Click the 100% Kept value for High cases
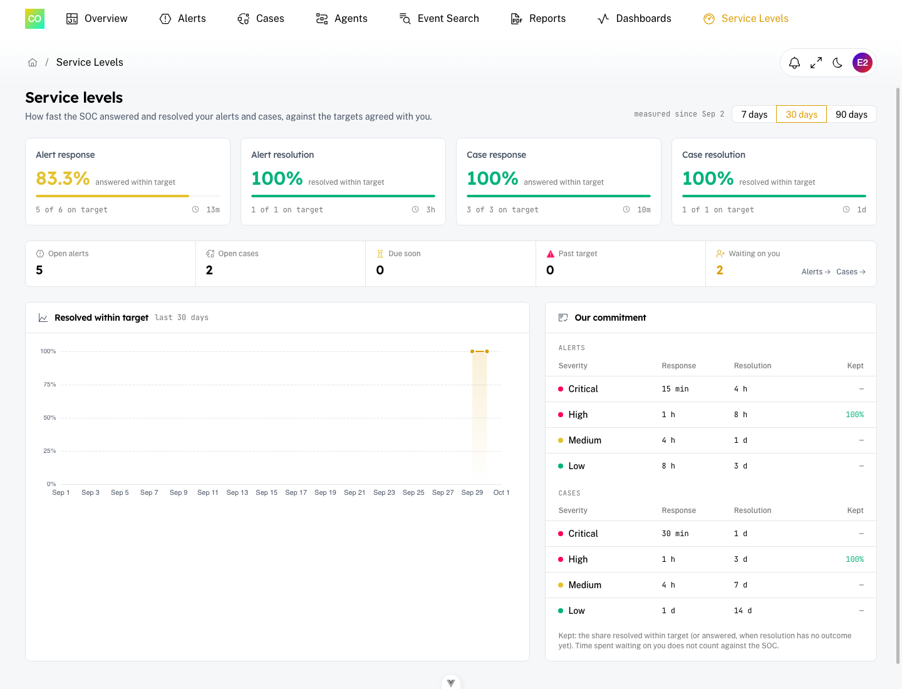 coord(854,559)
